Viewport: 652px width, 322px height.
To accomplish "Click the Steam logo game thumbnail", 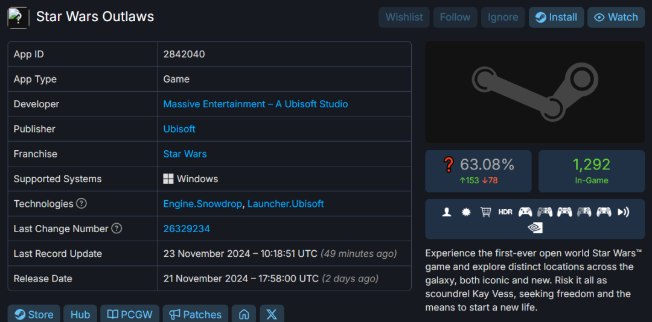I will click(534, 92).
